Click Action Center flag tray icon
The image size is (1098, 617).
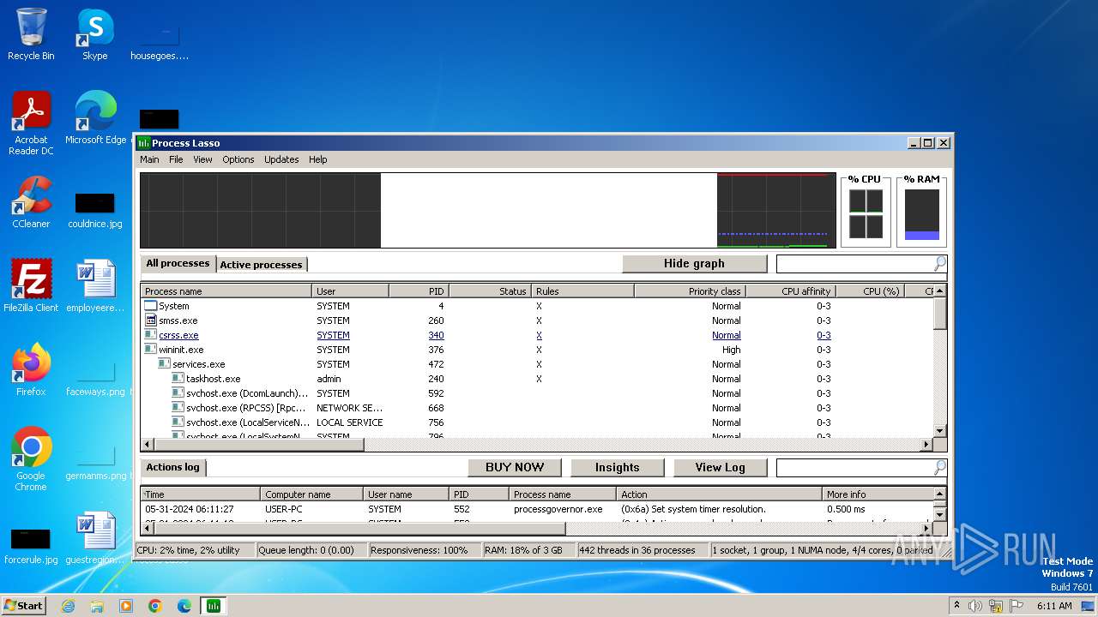(1017, 606)
